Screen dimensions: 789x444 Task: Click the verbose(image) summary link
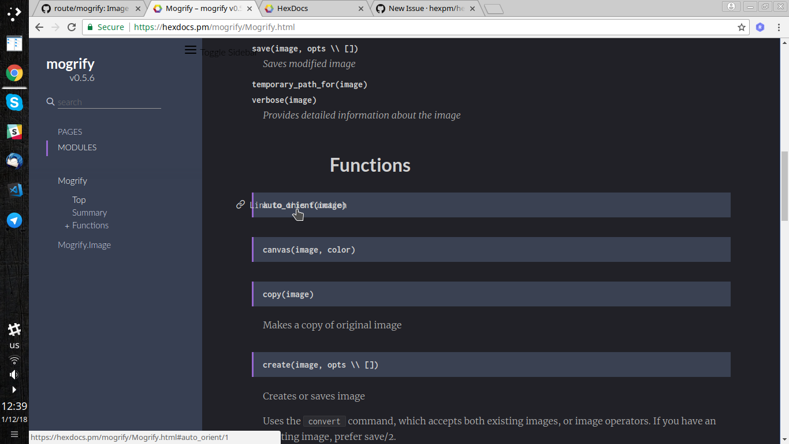coord(284,100)
